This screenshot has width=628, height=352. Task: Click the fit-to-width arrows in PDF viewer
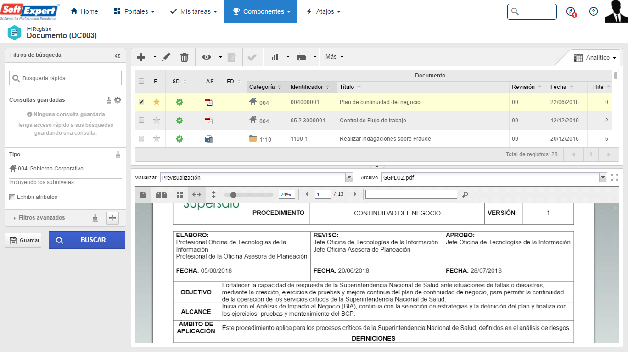196,195
